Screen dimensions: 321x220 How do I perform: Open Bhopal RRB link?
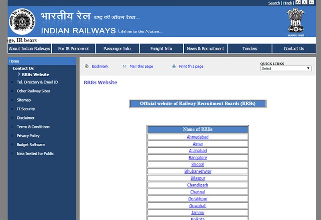pos(198,164)
